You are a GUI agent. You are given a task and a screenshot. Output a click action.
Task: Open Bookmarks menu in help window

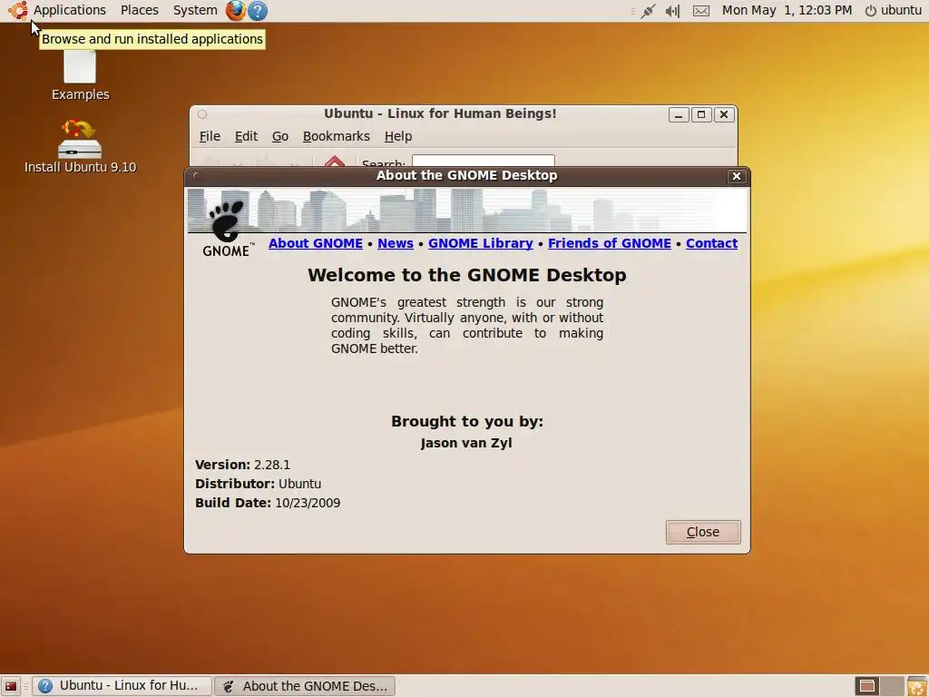click(x=336, y=136)
